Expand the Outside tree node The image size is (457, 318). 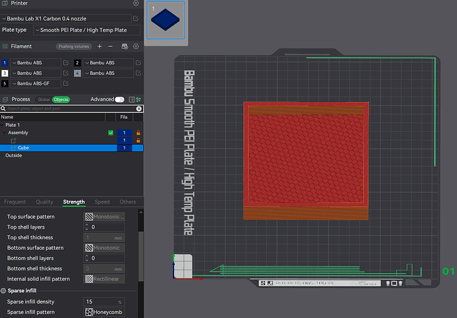click(x=3, y=155)
